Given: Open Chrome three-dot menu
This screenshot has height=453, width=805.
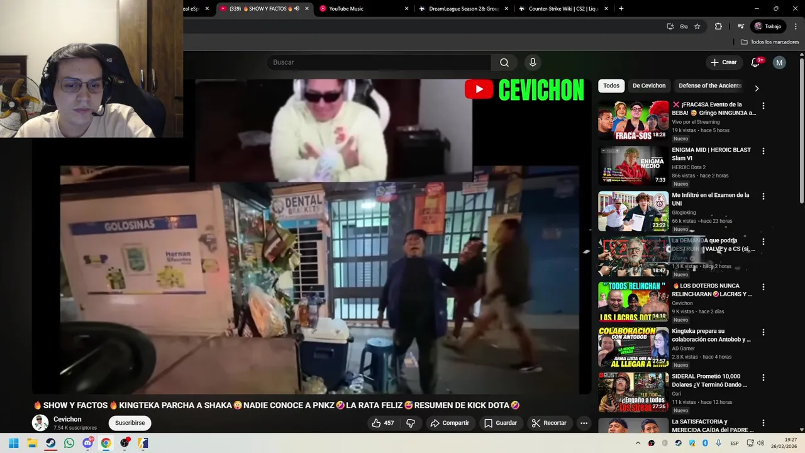Looking at the screenshot, I should 794,26.
